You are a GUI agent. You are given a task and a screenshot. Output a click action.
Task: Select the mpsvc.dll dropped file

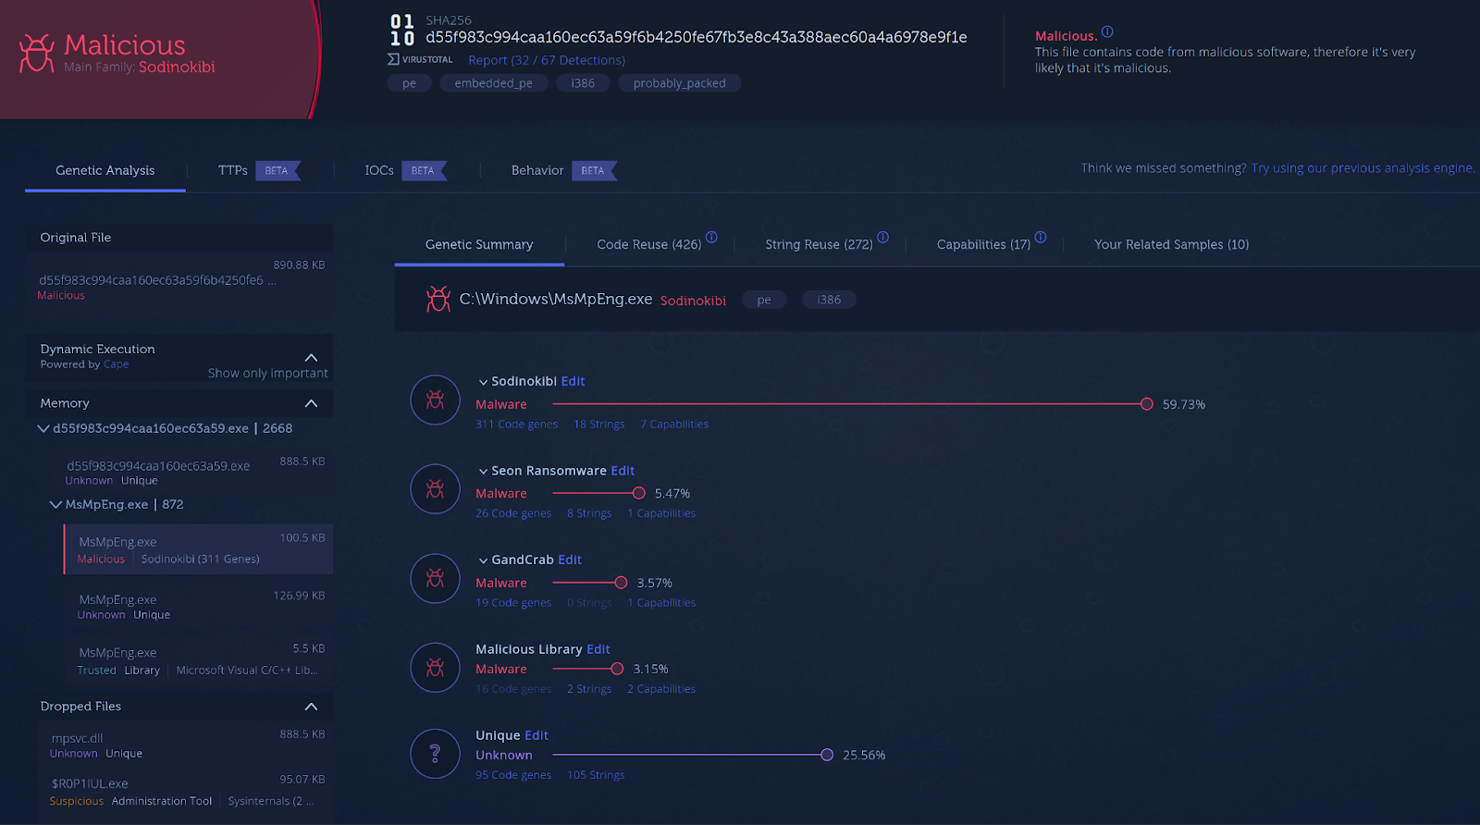78,738
